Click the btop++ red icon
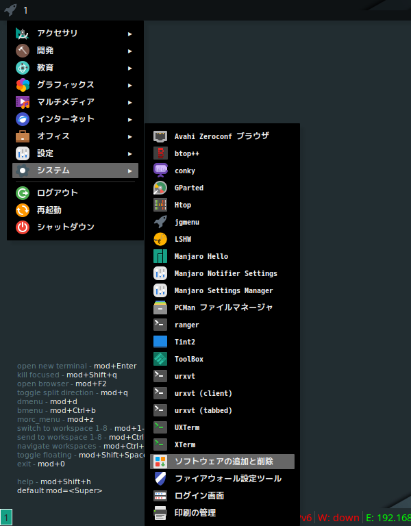The image size is (411, 526). [160, 153]
